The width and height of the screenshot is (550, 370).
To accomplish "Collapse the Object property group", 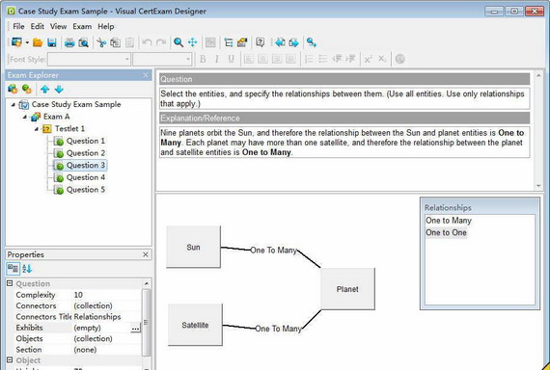I will pos(10,359).
